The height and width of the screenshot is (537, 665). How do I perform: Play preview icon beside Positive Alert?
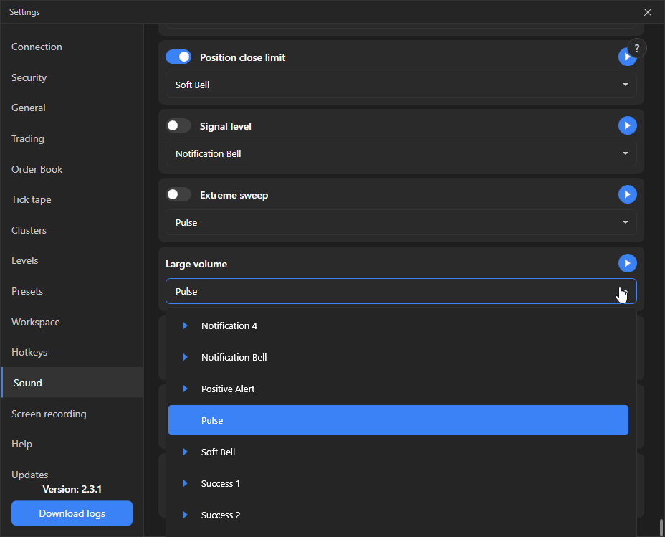click(186, 389)
